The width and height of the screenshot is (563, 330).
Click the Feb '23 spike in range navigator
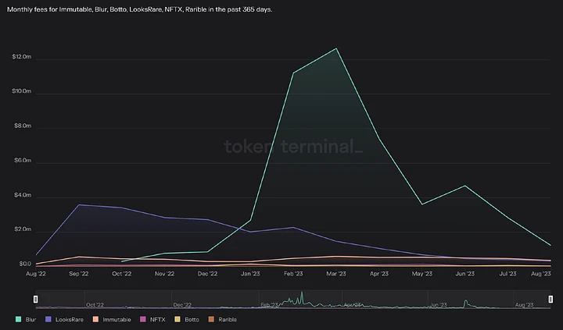pyautogui.click(x=302, y=296)
